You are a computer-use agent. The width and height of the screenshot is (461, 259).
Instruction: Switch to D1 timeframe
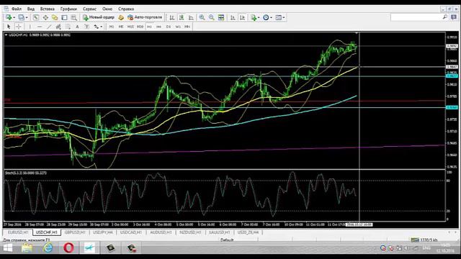(168, 27)
